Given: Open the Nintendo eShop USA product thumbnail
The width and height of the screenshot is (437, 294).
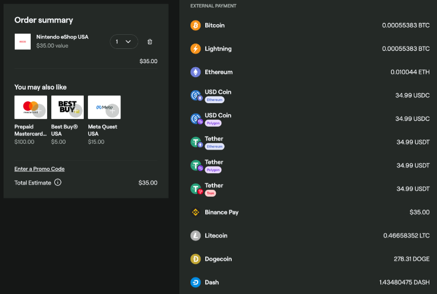Looking at the screenshot, I should click(x=22, y=41).
